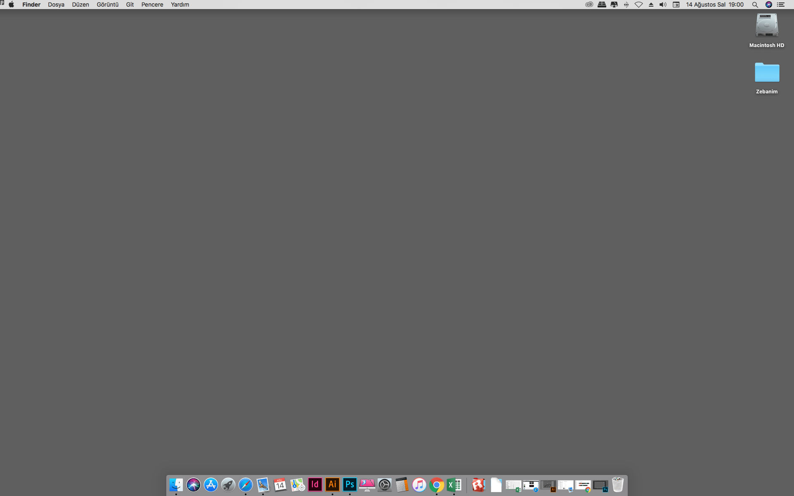Image resolution: width=794 pixels, height=496 pixels.
Task: Open Spotlight search magnifier
Action: (x=755, y=5)
